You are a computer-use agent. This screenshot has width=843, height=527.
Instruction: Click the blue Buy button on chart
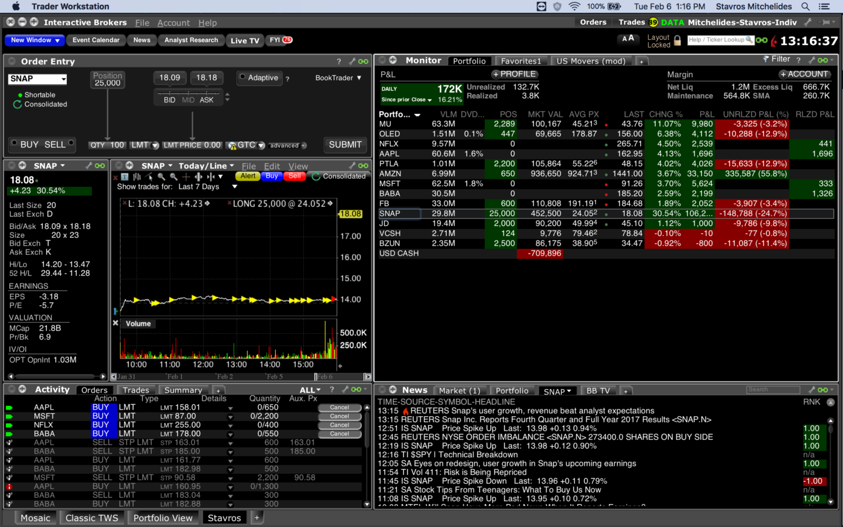tap(272, 176)
